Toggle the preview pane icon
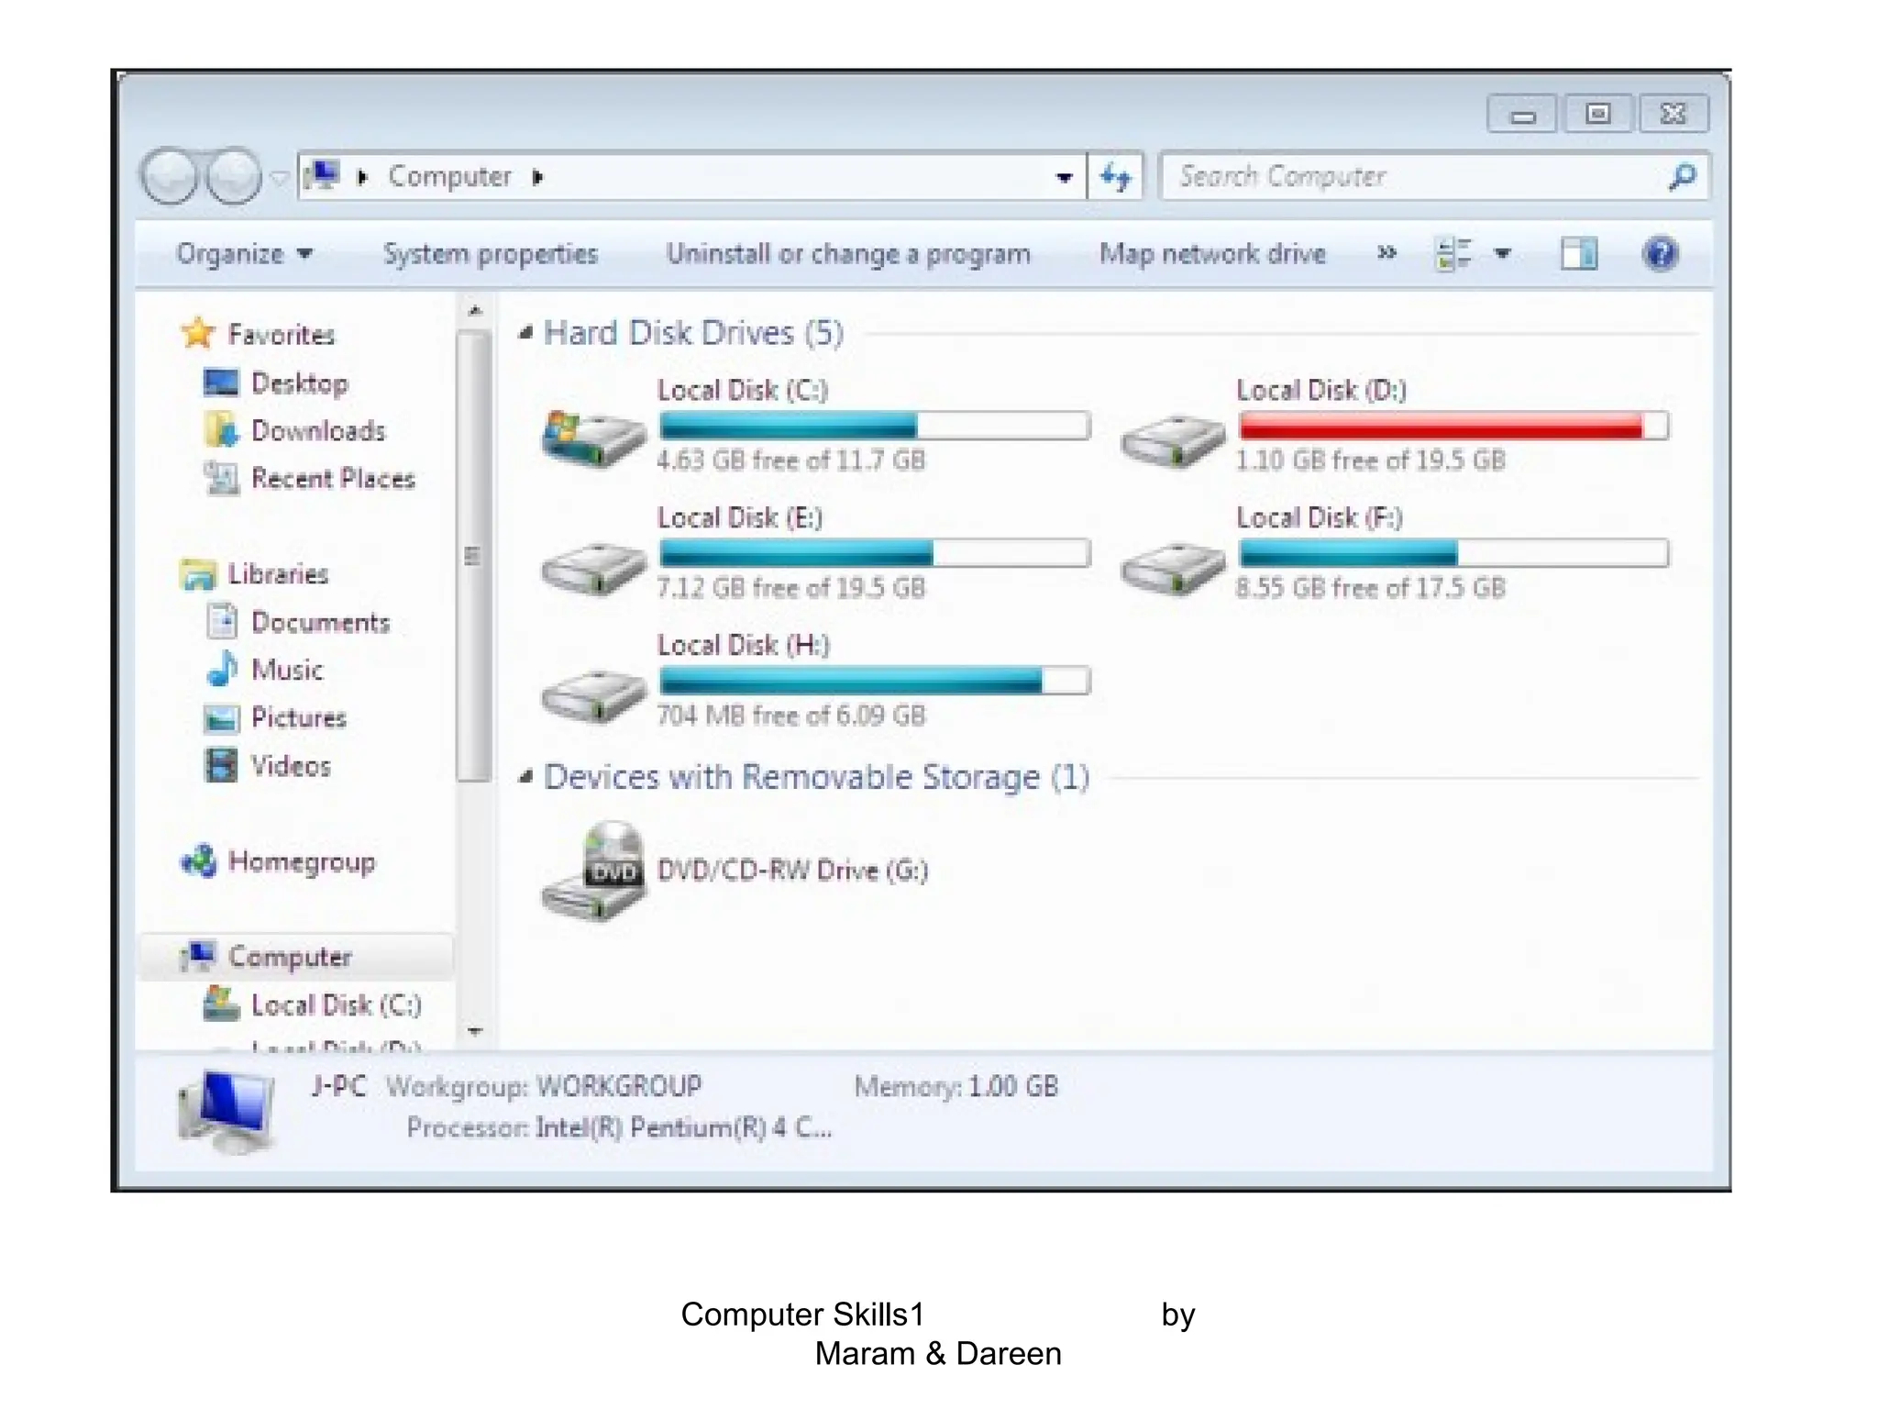 coord(1578,253)
